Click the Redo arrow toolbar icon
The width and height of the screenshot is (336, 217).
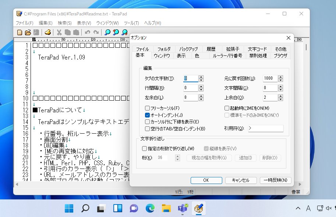[96, 32]
